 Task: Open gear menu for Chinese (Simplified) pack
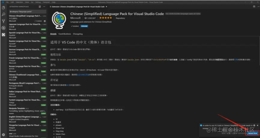point(45,21)
